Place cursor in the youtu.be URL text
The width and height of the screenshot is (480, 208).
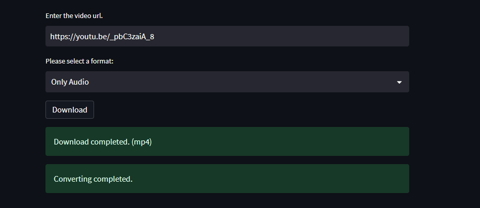click(x=102, y=37)
